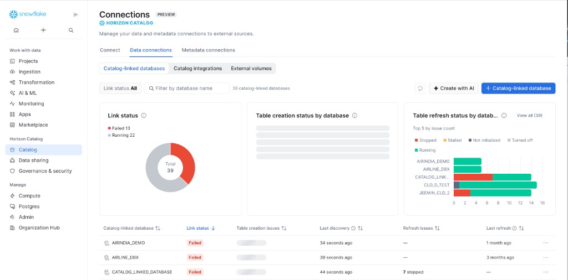Click the Create with AI button
568x280 pixels.
coord(454,88)
